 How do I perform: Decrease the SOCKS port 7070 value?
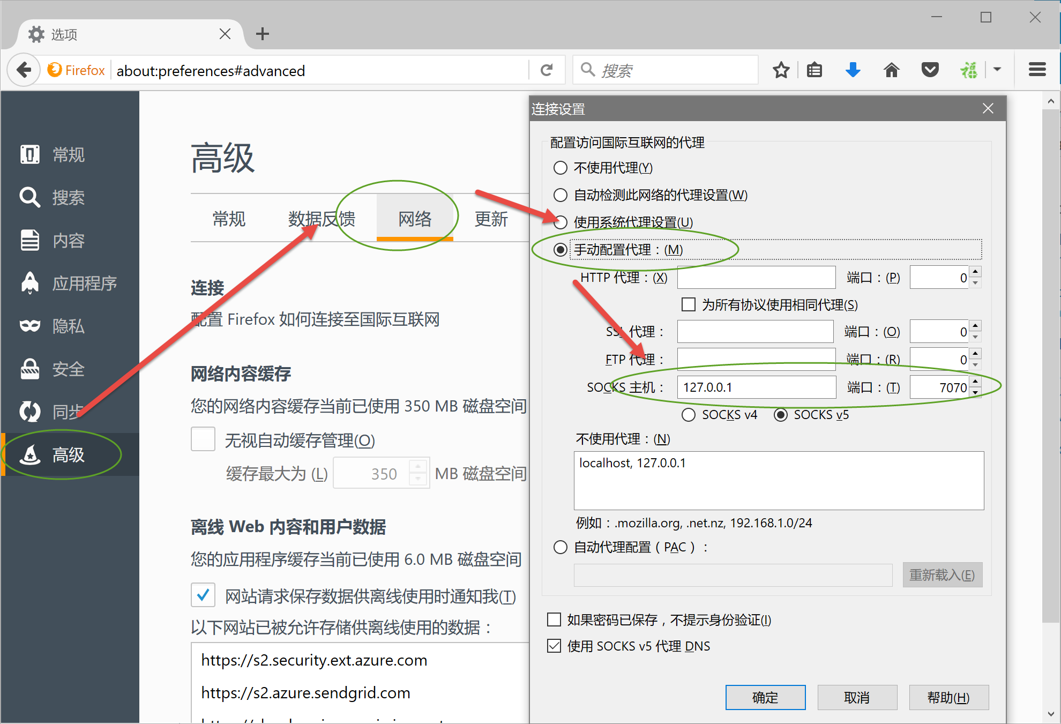coord(975,393)
